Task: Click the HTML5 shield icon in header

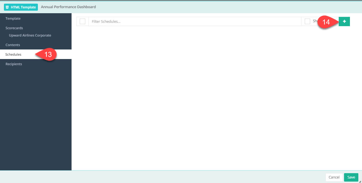Action: click(7, 7)
